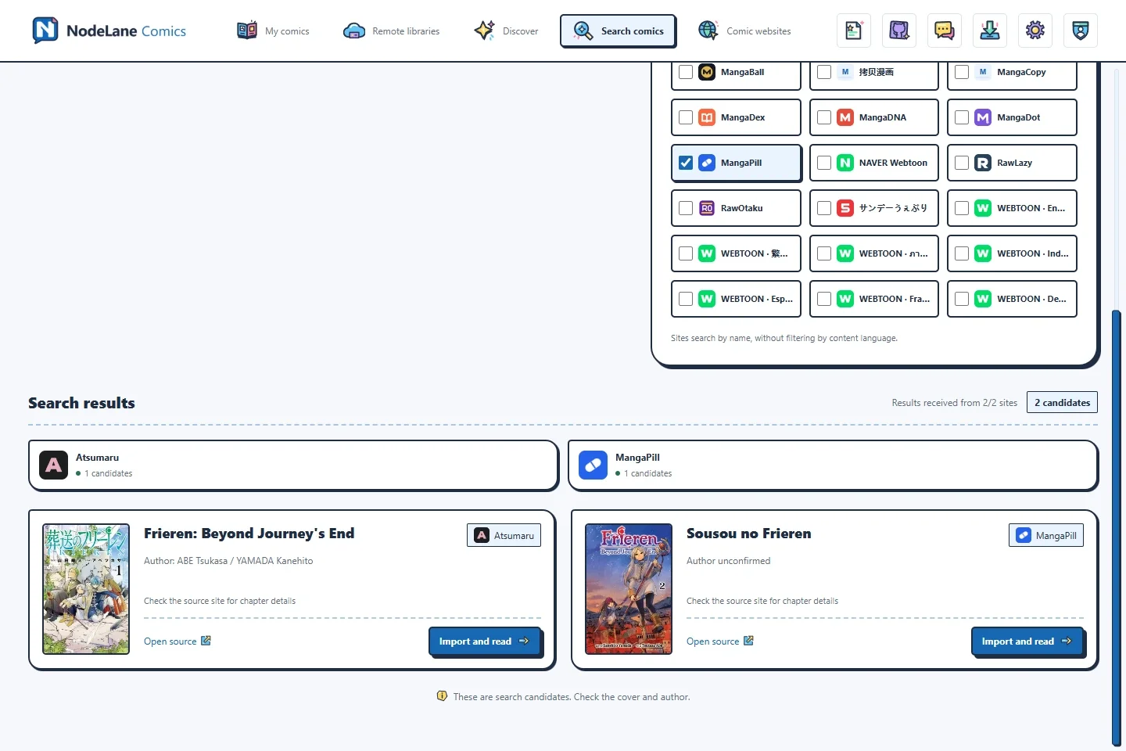The width and height of the screenshot is (1126, 751).
Task: Click Frieren: Beyond Journey's End cover thumbnail
Action: pos(86,589)
